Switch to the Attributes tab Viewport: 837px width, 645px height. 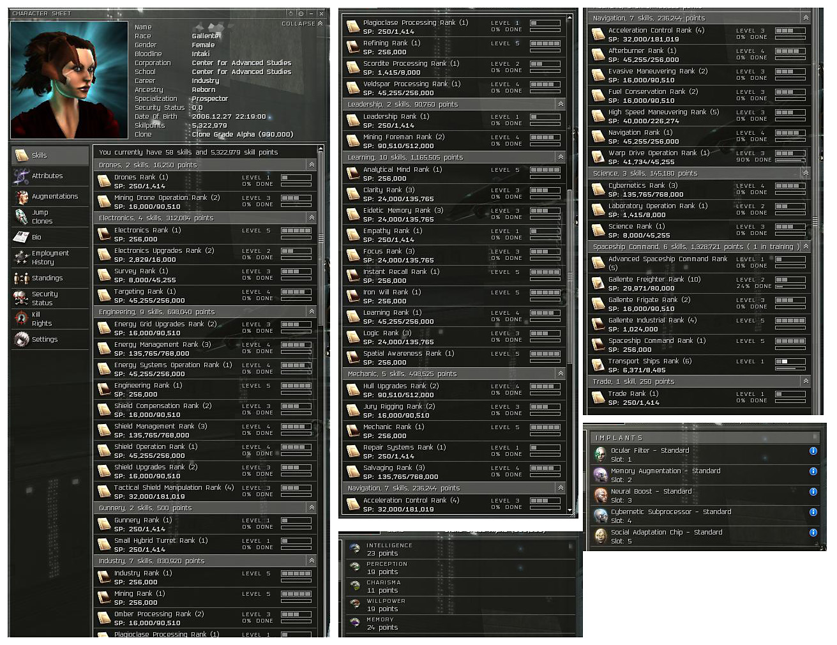(50, 176)
